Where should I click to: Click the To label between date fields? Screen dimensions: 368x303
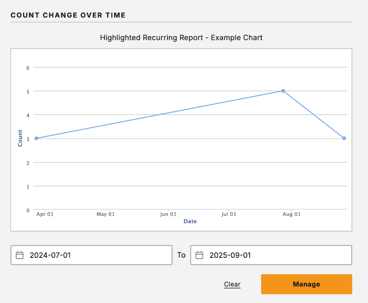click(x=181, y=255)
